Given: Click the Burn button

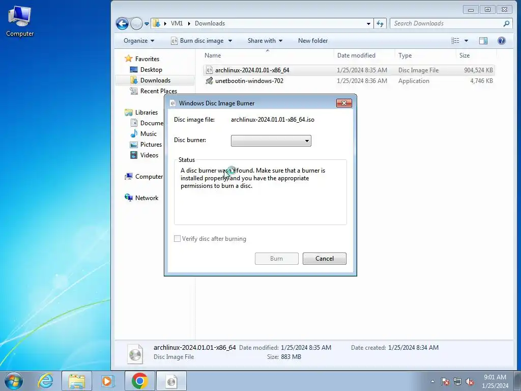Looking at the screenshot, I should click(276, 259).
